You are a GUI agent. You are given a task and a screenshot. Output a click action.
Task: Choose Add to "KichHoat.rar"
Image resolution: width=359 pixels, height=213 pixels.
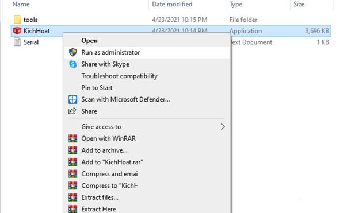pos(147,162)
